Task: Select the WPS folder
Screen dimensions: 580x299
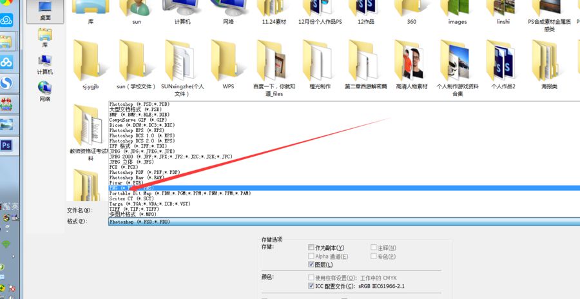Action: coord(228,64)
